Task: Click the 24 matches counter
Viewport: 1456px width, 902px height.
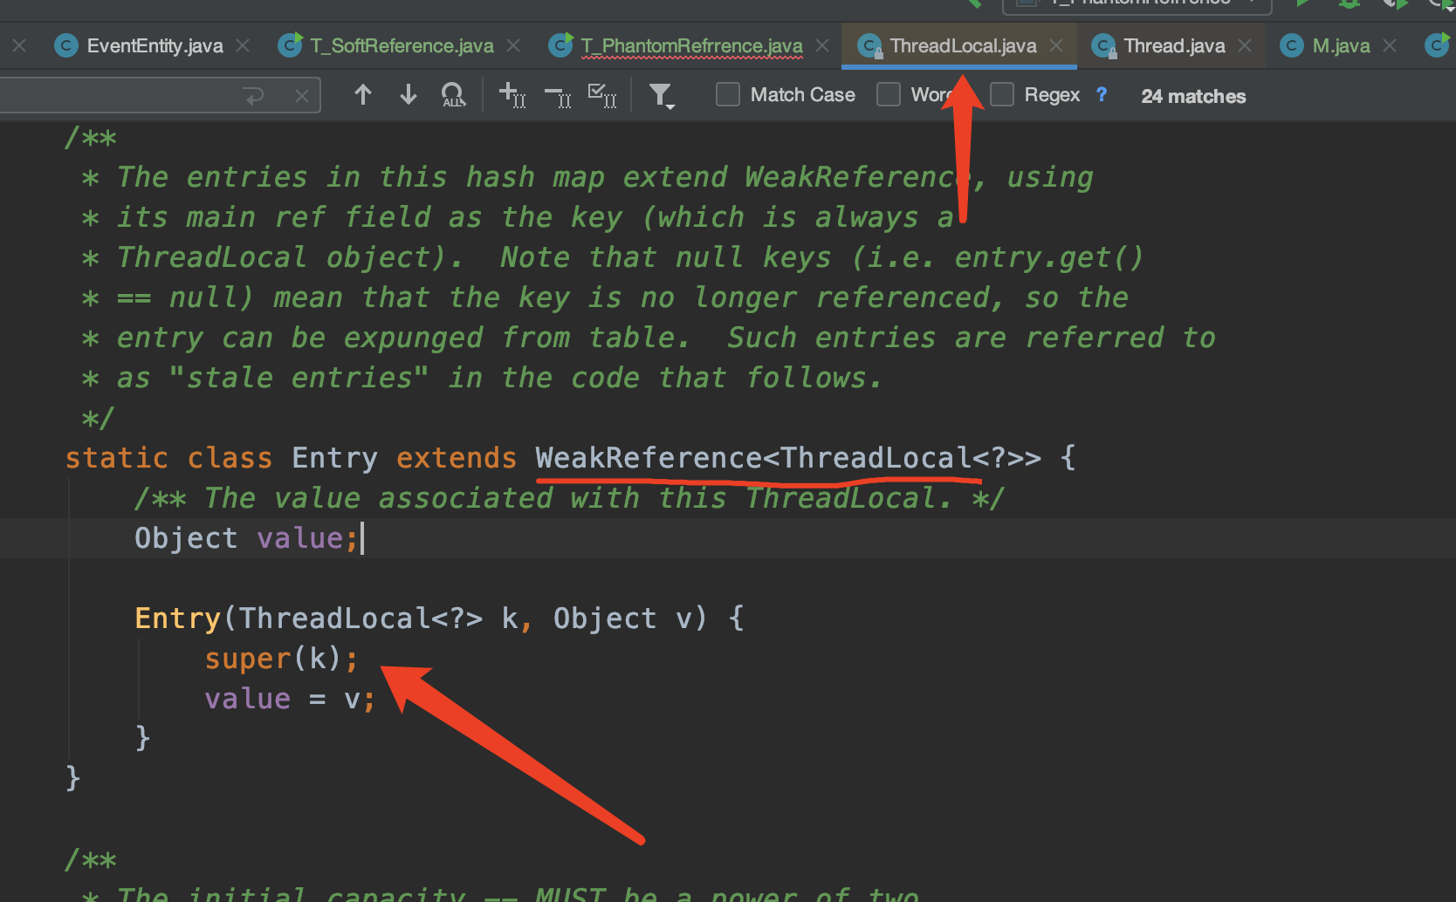Action: tap(1192, 96)
